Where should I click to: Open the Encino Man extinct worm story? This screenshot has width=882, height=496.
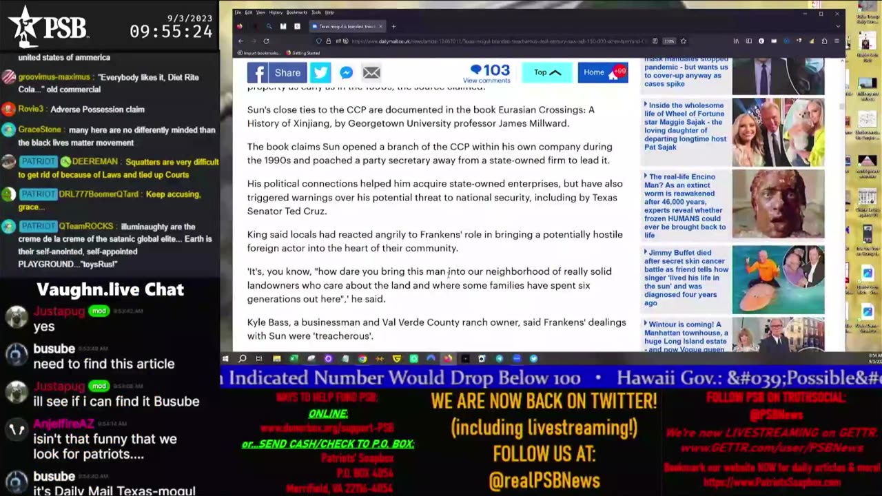(x=686, y=205)
